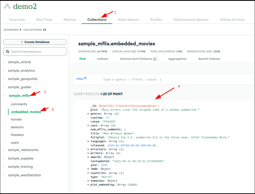Select the movies collection
Viewport: 255px width, 194px height.
pos(16,120)
